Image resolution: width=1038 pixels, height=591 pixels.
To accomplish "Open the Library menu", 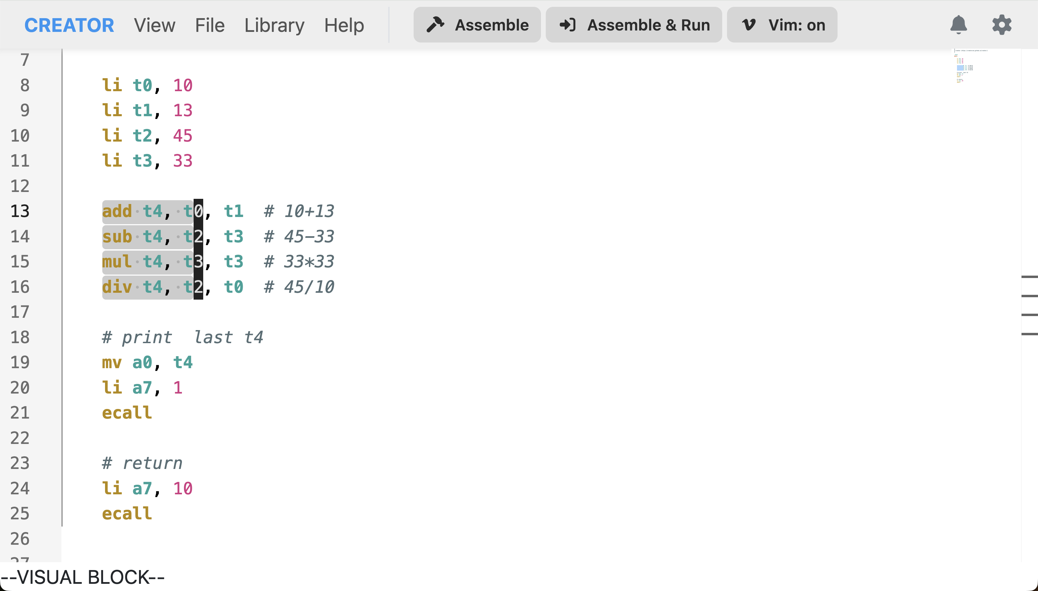I will (x=274, y=25).
